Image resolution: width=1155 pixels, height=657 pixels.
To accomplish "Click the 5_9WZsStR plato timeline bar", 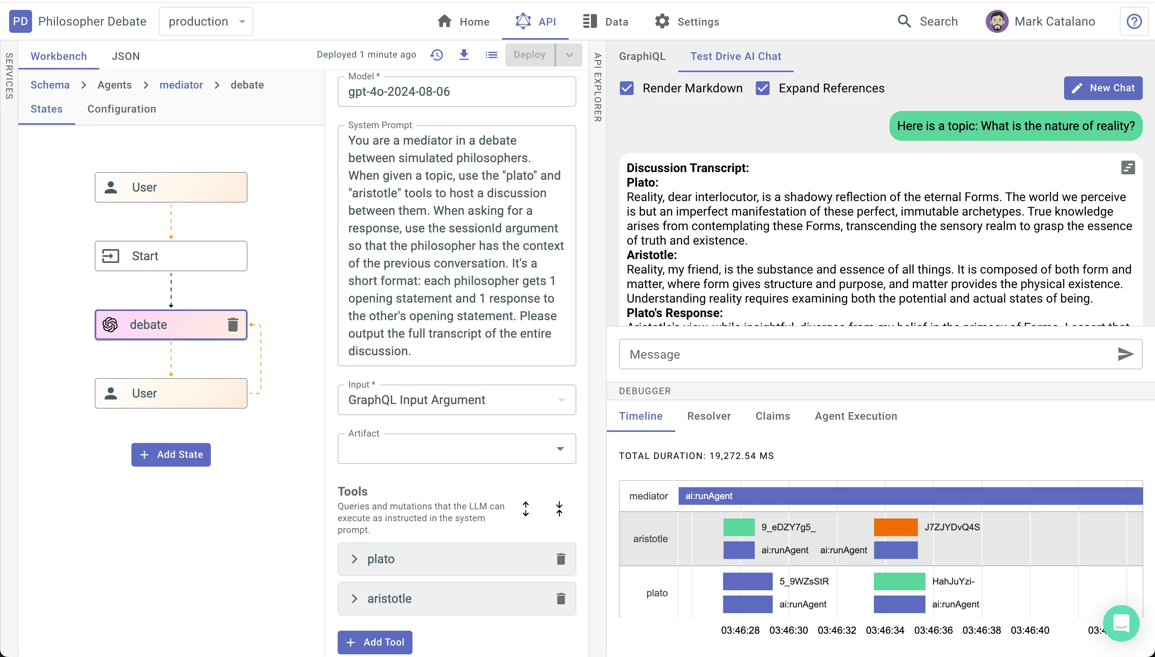I will [x=747, y=581].
